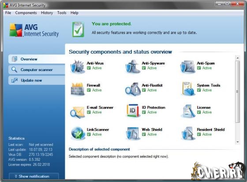Click the Resident Shield Active status text
Image resolution: width=247 pixels, height=182 pixels.
(x=207, y=134)
